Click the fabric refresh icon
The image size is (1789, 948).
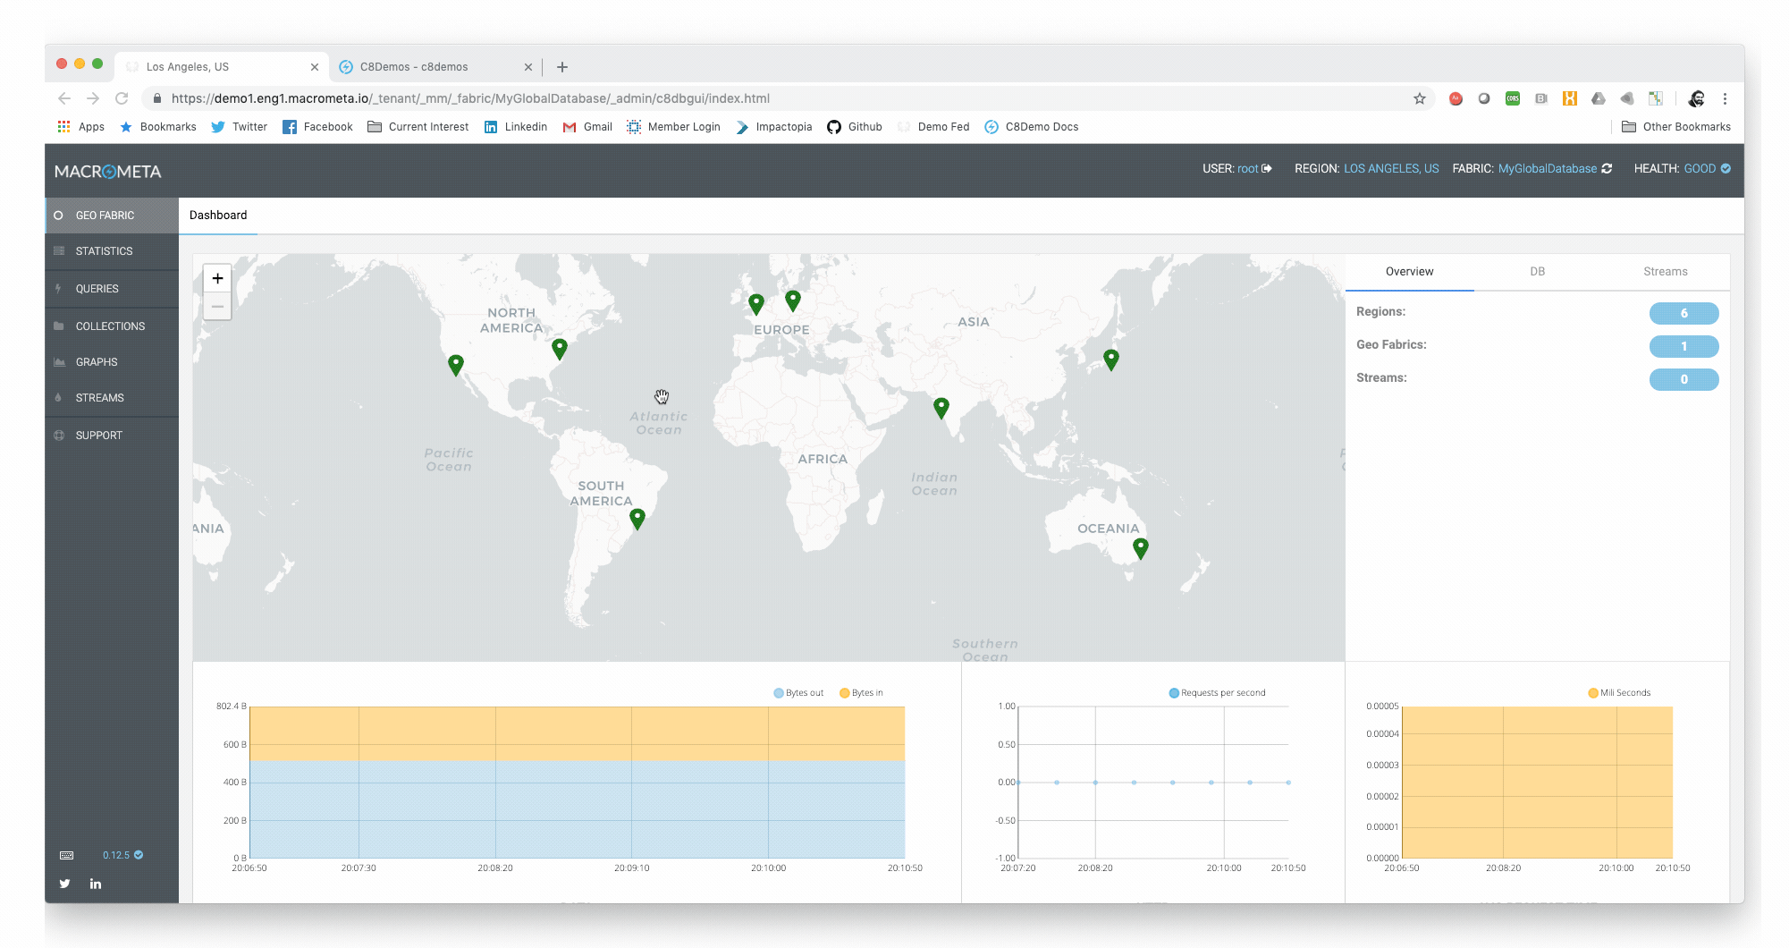click(1607, 169)
